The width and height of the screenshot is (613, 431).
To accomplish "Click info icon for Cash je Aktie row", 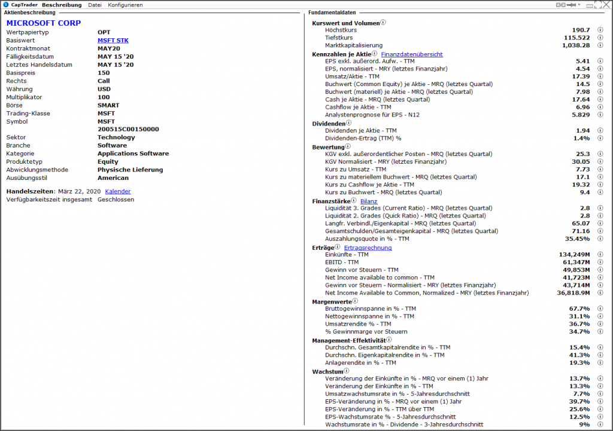I will pyautogui.click(x=600, y=100).
